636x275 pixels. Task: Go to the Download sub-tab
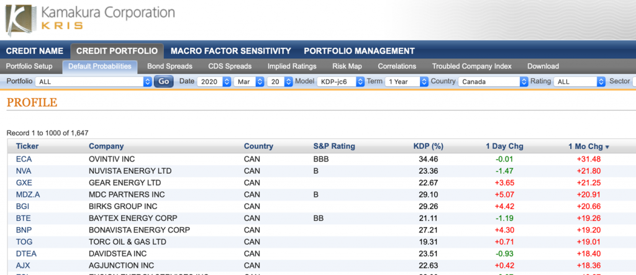(543, 66)
